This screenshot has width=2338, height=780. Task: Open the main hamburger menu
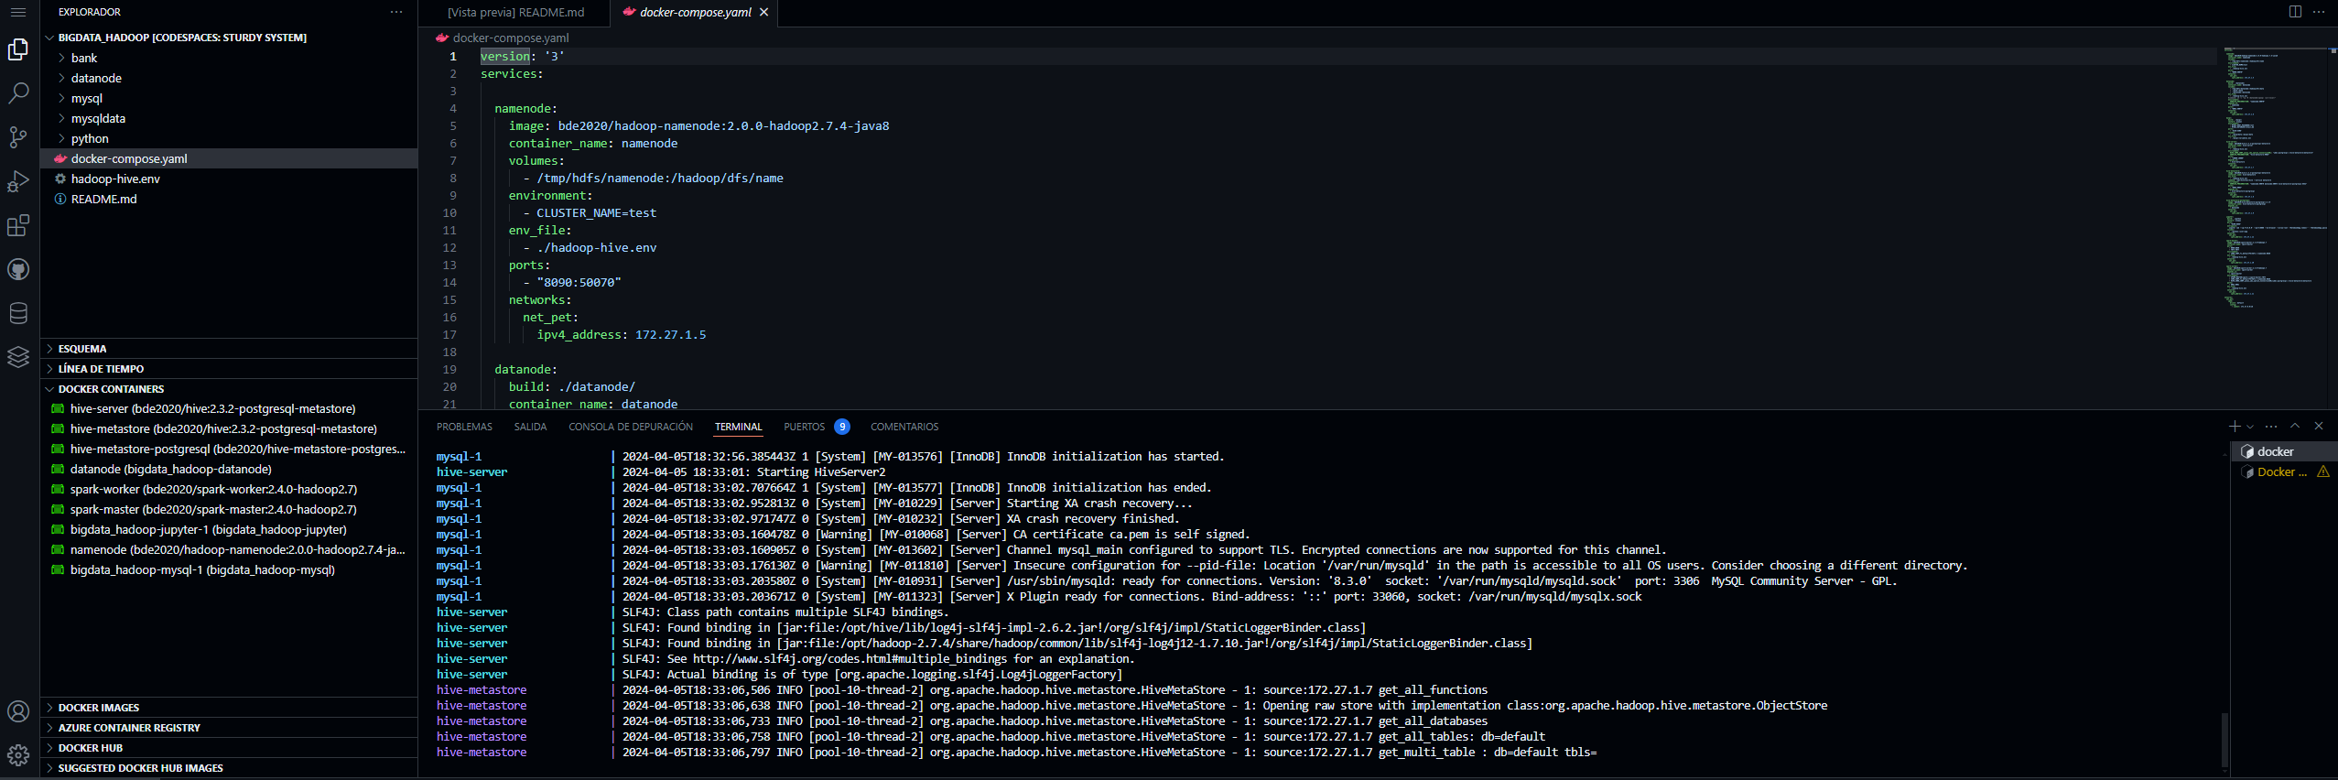coord(18,12)
